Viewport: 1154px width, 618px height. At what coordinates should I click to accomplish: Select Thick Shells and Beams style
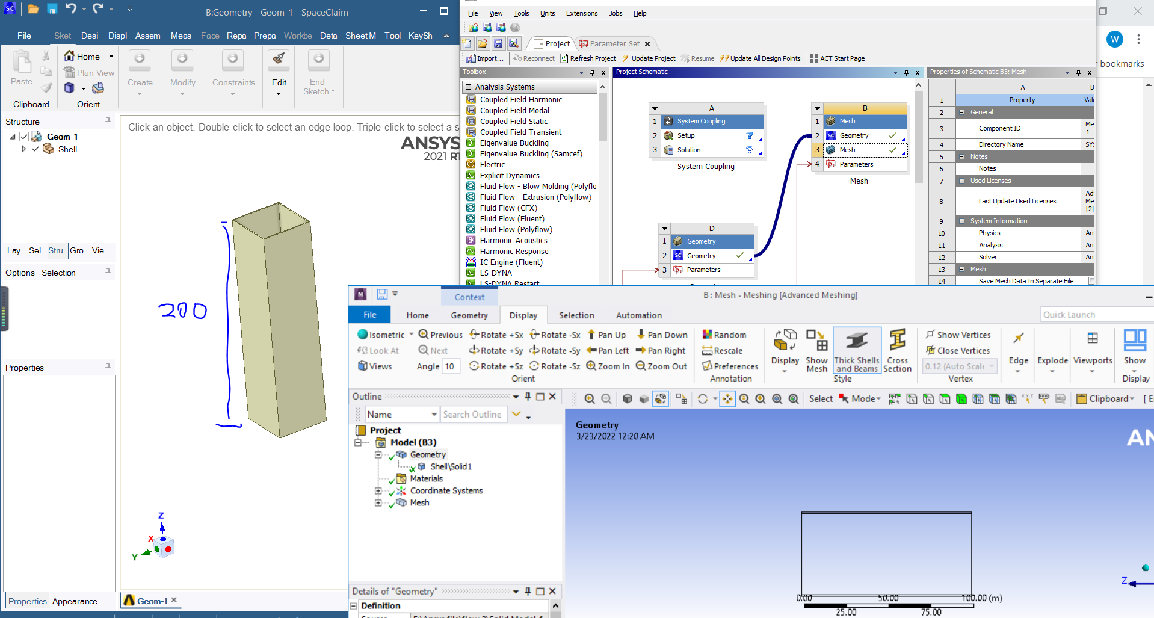(x=857, y=351)
